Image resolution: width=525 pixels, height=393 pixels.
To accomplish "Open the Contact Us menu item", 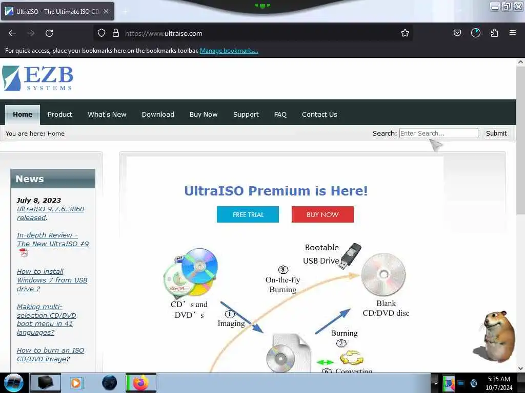I will 319,114.
